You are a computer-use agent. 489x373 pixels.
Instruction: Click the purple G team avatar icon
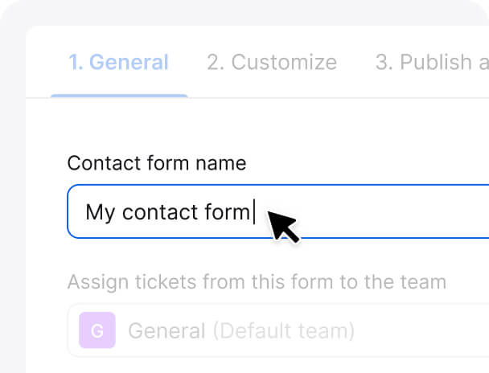point(97,330)
